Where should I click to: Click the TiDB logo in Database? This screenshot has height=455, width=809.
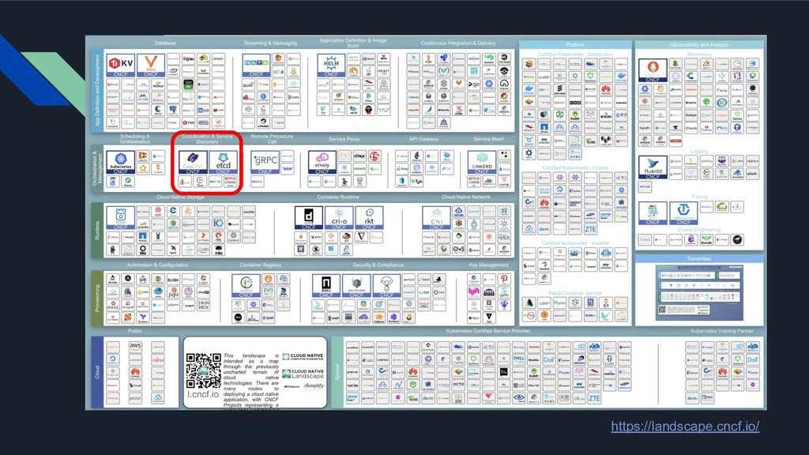coord(188,122)
